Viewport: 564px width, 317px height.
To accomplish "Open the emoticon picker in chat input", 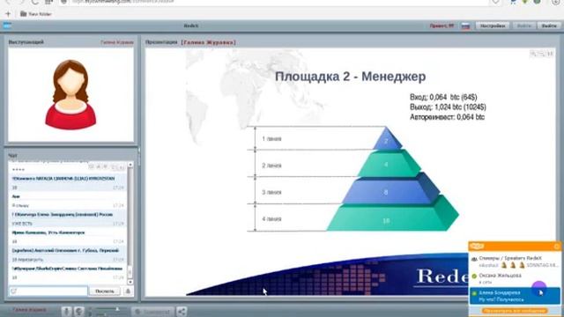I will click(x=14, y=291).
